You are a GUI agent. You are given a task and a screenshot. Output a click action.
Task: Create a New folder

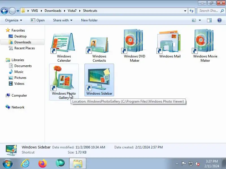click(x=89, y=20)
